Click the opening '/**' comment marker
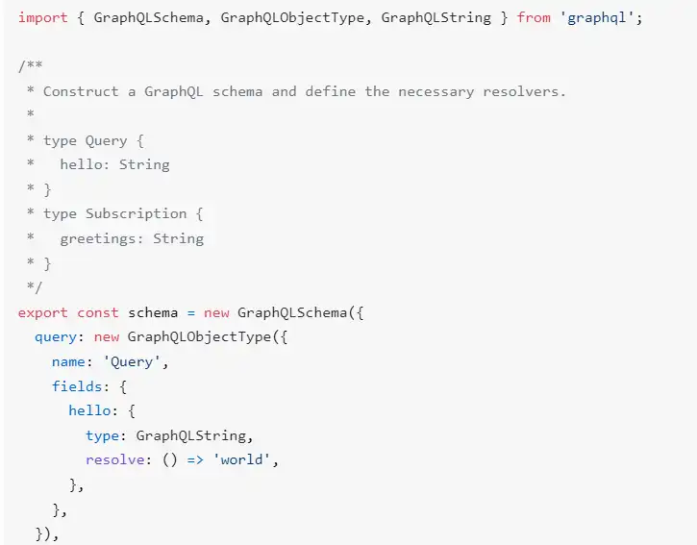Screen dimensions: 697x545 click(x=30, y=65)
